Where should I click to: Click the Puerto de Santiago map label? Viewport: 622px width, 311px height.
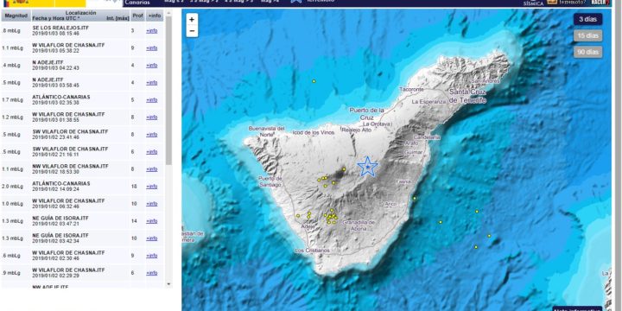tap(270, 181)
